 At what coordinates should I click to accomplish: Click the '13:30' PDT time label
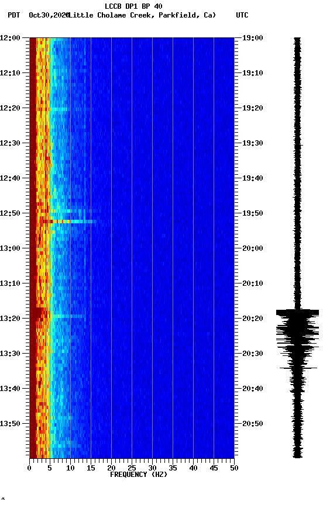[x=10, y=354]
